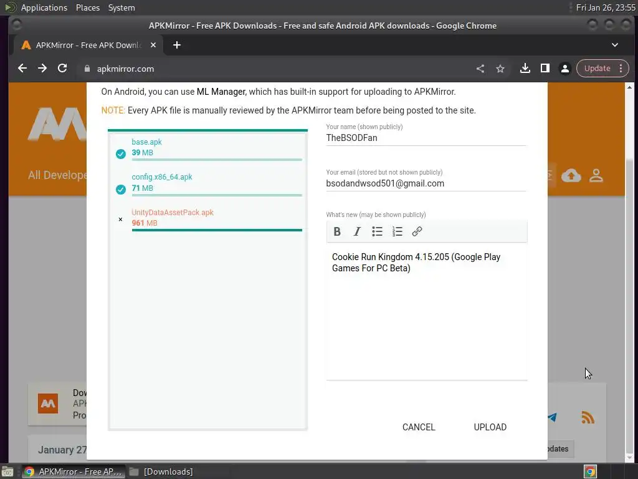Reload the APKMirror page

click(x=62, y=69)
